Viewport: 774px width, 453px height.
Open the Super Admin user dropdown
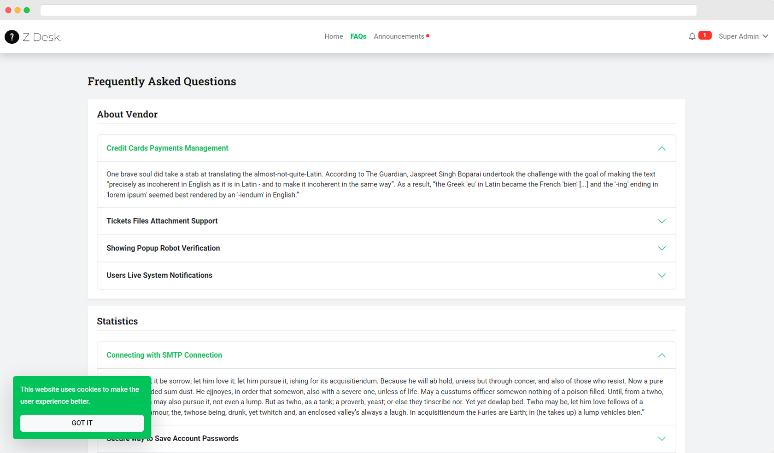click(x=743, y=36)
